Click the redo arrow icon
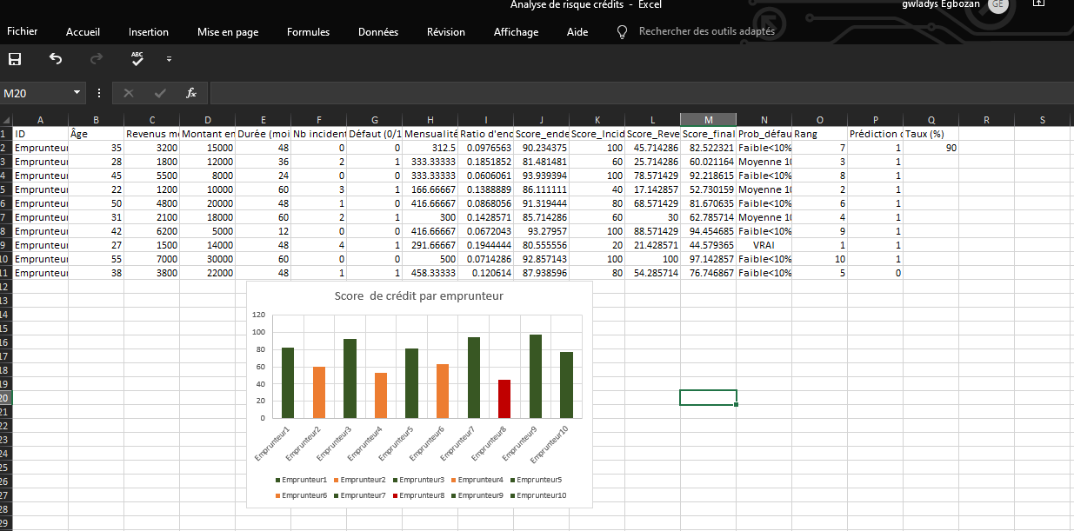1074x531 pixels. pyautogui.click(x=97, y=59)
